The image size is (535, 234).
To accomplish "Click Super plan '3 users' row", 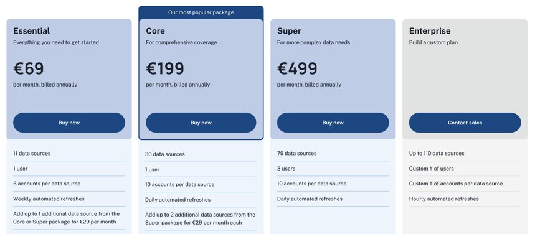I will (333, 169).
